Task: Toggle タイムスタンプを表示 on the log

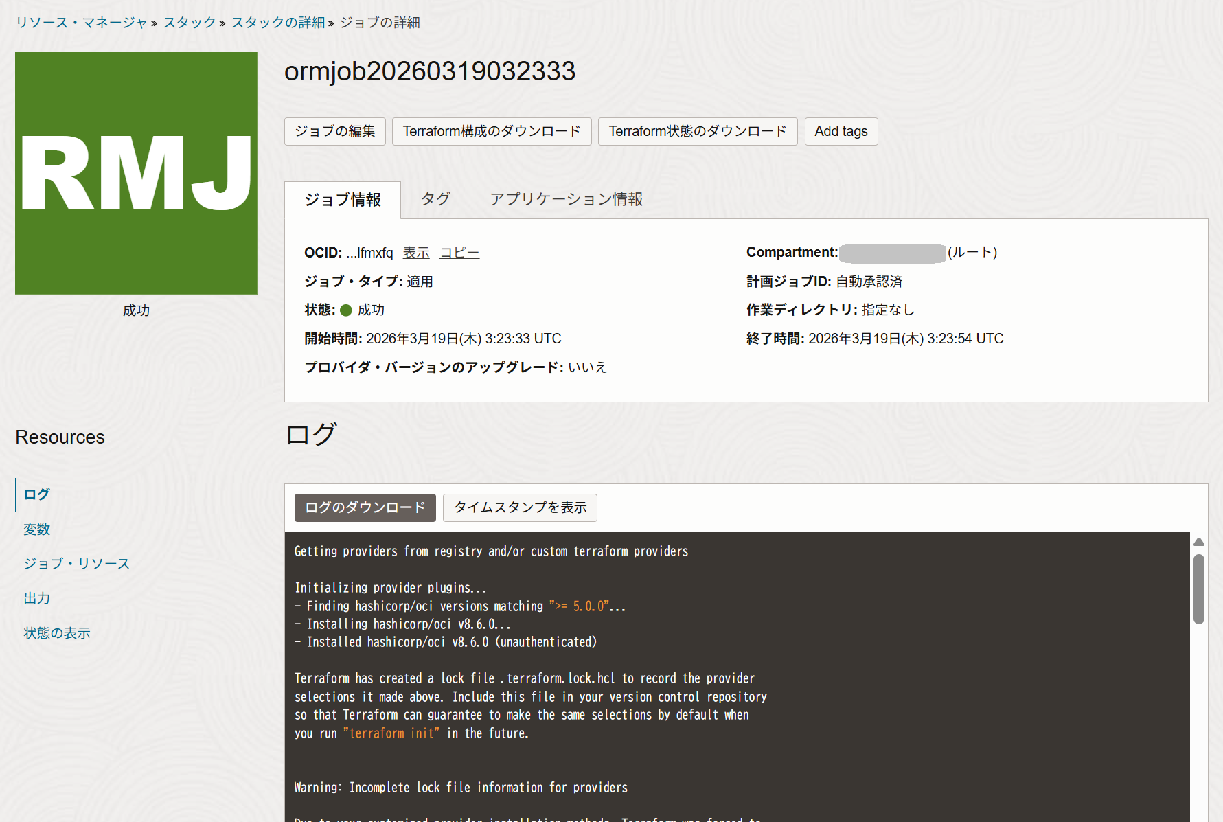Action: [520, 507]
